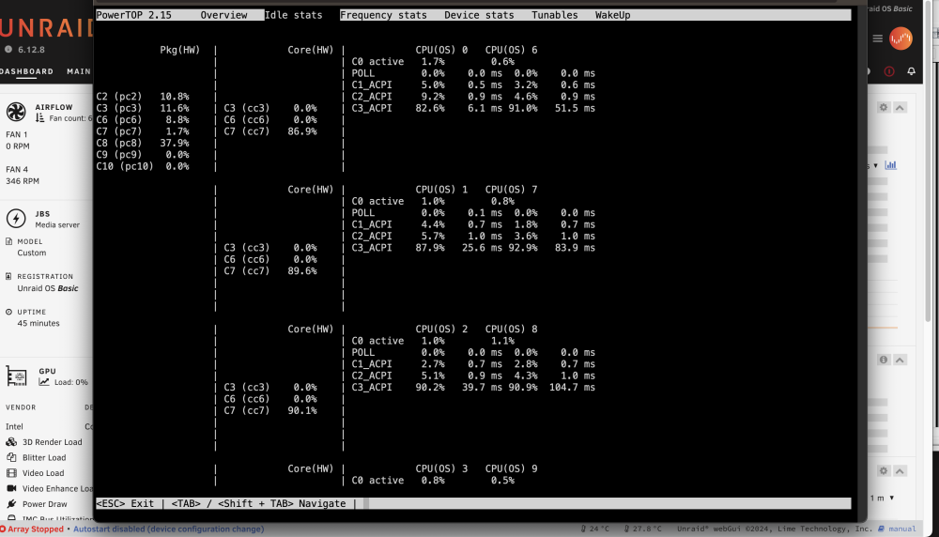
Task: Click the 3D Render Load cubes icon
Action: (x=11, y=442)
